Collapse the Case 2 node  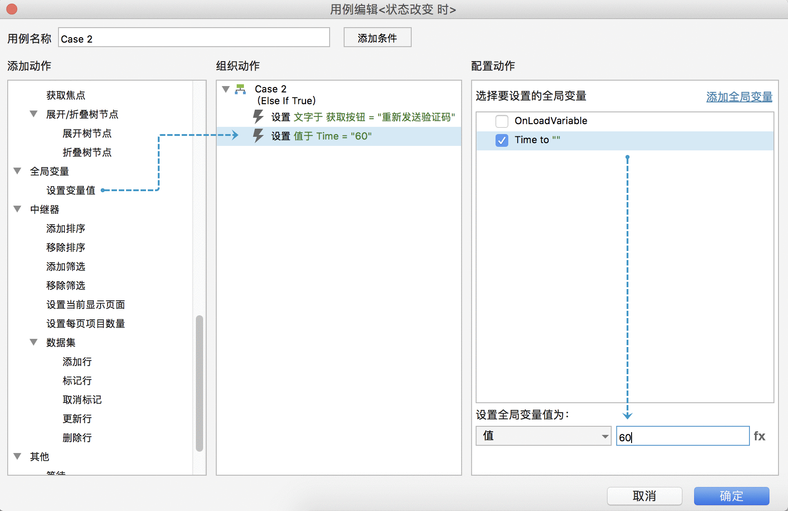coord(226,89)
